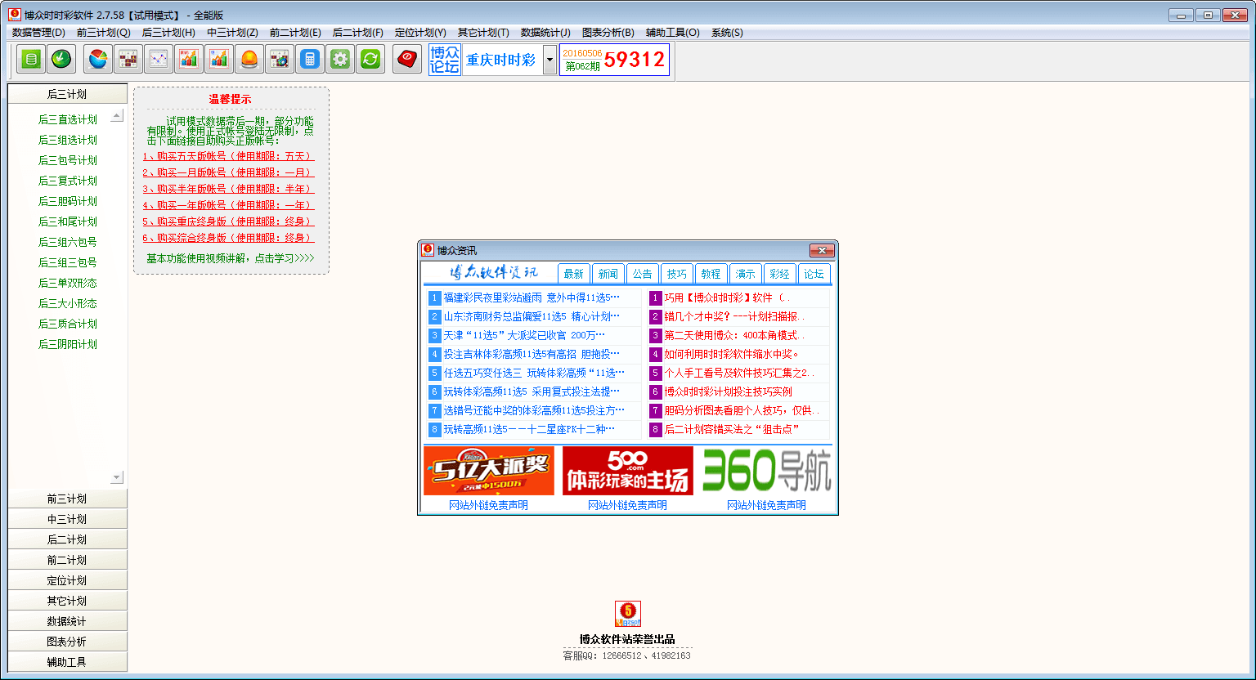1256x680 pixels.
Task: Open the 数据管理(D) menu
Action: pyautogui.click(x=38, y=33)
